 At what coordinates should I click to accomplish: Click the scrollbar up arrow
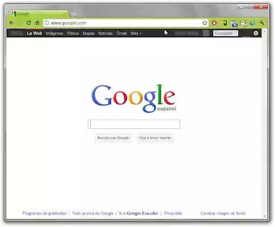pos(265,31)
